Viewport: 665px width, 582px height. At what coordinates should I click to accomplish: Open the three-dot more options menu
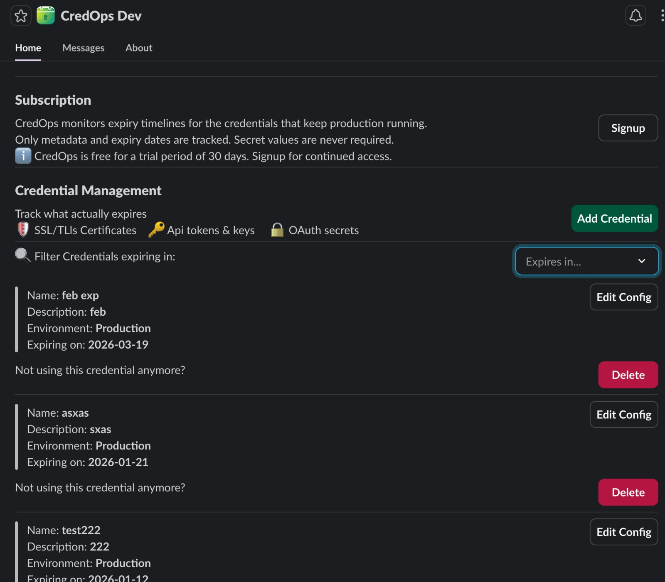(662, 16)
